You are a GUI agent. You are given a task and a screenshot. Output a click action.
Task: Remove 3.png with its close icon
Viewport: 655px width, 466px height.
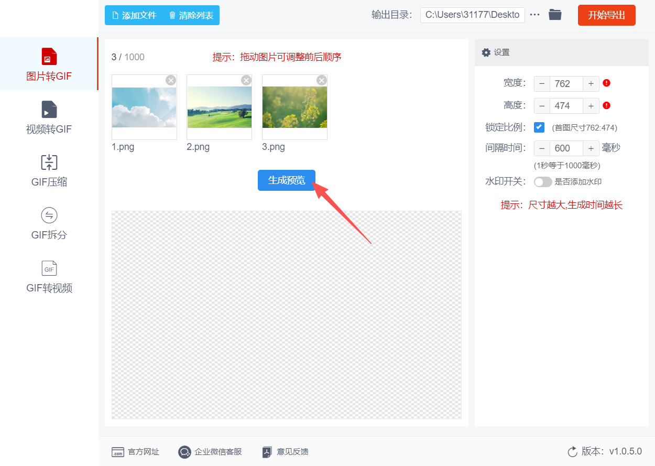322,80
